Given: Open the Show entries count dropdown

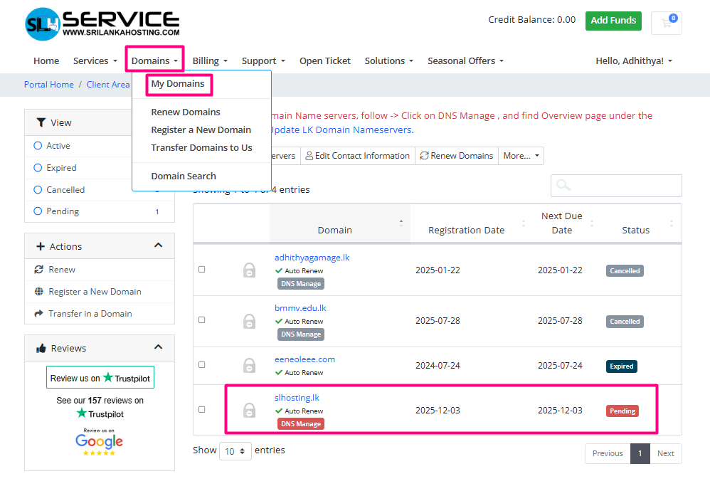Looking at the screenshot, I should [235, 450].
